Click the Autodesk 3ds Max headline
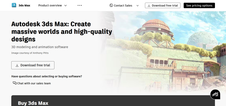Screen dimensions: 226x106 [62, 32]
